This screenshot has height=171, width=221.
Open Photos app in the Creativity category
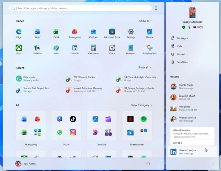(x=95, y=119)
